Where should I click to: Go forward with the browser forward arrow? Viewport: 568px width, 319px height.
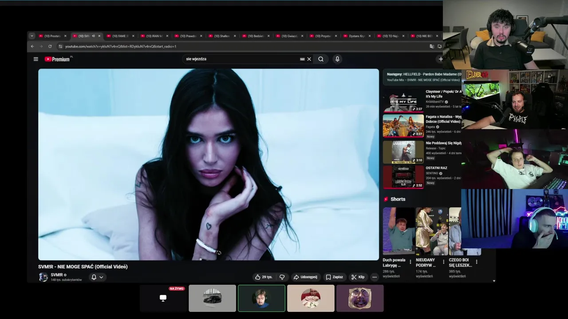click(41, 47)
